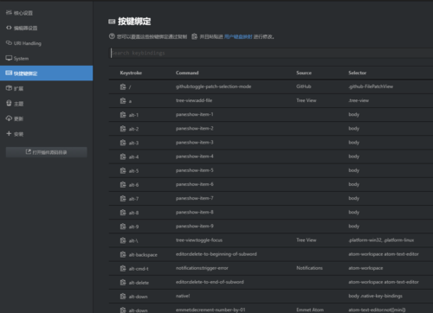
Task: Click selector .tree-view in row a
Action: point(359,100)
